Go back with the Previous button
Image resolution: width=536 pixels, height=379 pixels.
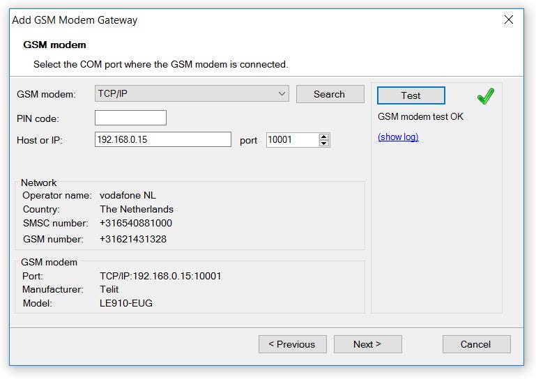pyautogui.click(x=293, y=344)
